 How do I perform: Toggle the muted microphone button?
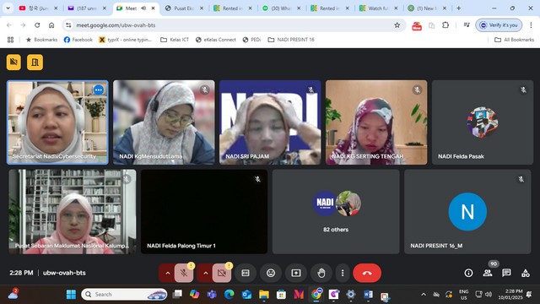(x=184, y=273)
